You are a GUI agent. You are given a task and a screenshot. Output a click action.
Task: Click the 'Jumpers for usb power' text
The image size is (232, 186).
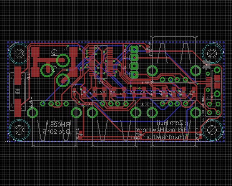[203, 111]
